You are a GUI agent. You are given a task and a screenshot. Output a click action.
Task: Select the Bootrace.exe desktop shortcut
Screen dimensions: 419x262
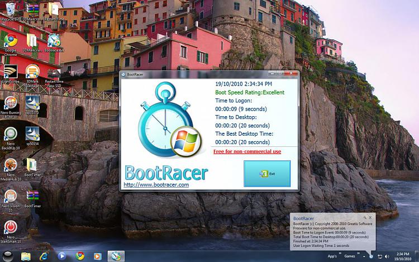click(54, 42)
